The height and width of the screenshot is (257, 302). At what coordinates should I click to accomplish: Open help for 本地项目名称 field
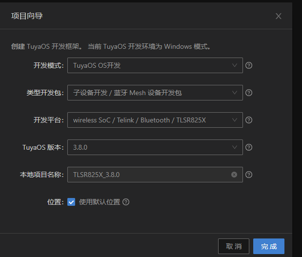249,175
